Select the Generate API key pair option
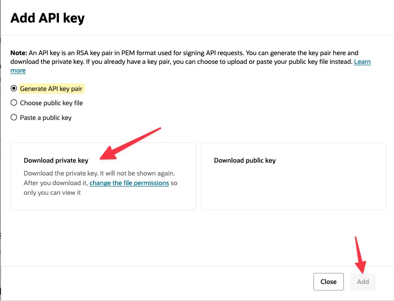This screenshot has width=394, height=301. point(14,88)
